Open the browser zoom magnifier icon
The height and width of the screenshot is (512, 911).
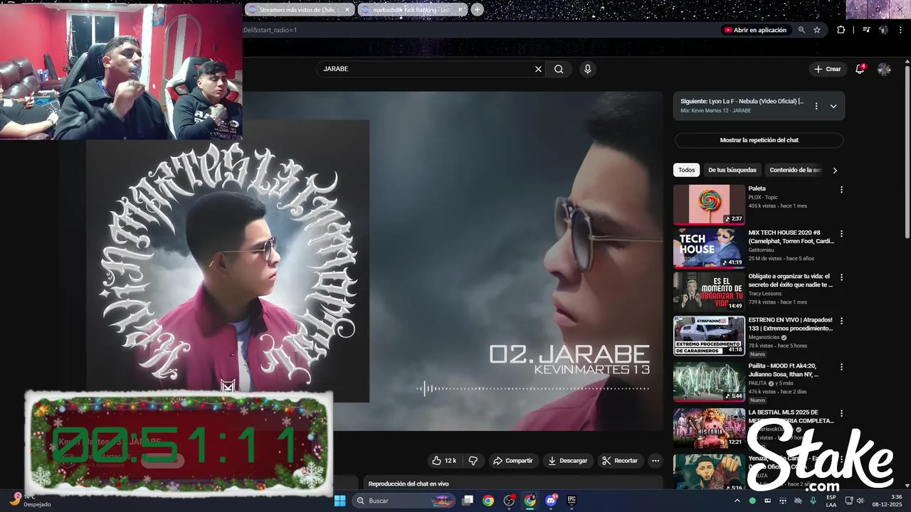801,30
